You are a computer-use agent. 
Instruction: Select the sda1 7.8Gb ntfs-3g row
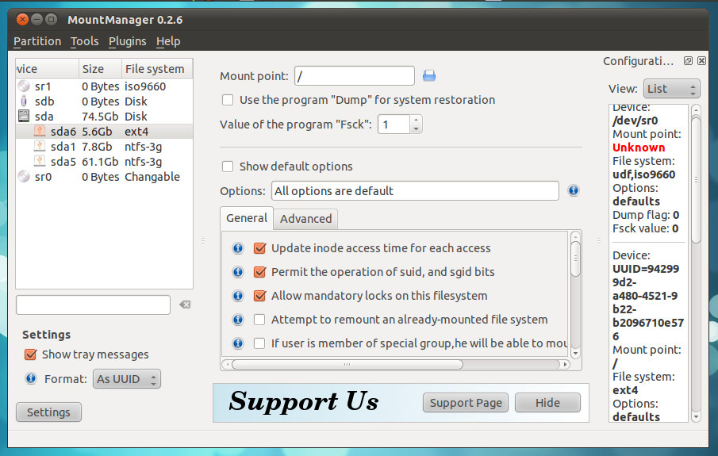(x=105, y=147)
